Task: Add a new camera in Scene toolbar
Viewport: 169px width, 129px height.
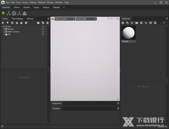Action: (12, 23)
